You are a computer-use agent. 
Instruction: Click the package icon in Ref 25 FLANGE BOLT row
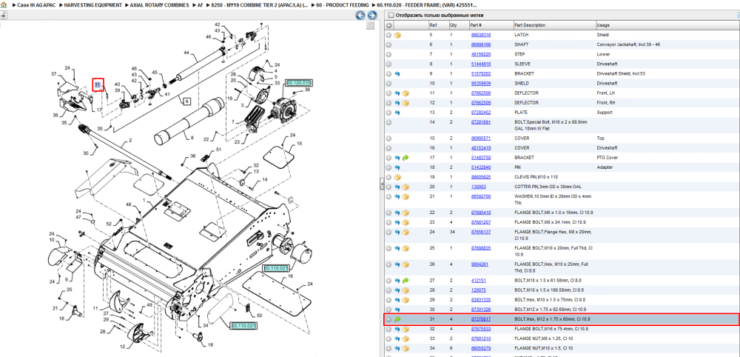pos(406,248)
